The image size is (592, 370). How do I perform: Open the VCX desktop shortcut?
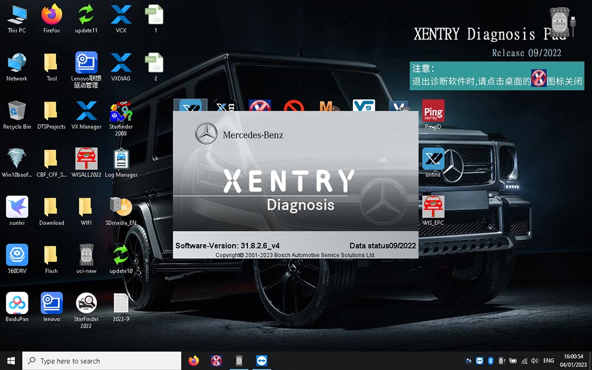(121, 19)
